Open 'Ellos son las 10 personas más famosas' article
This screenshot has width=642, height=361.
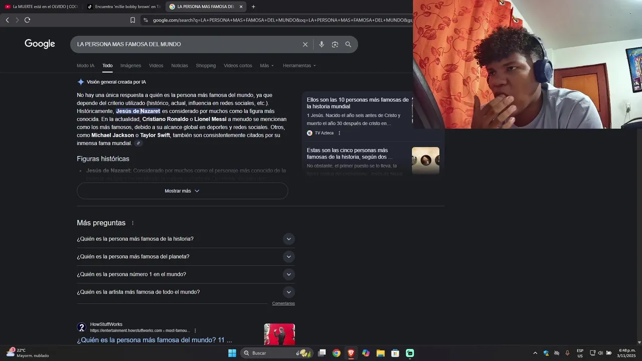tap(358, 103)
